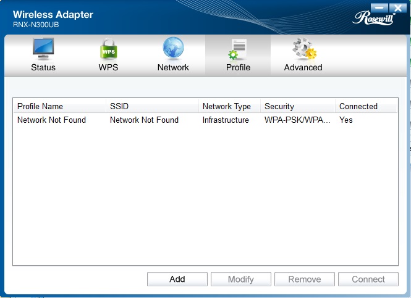Minimize the Wireless Adapter window

379,8
